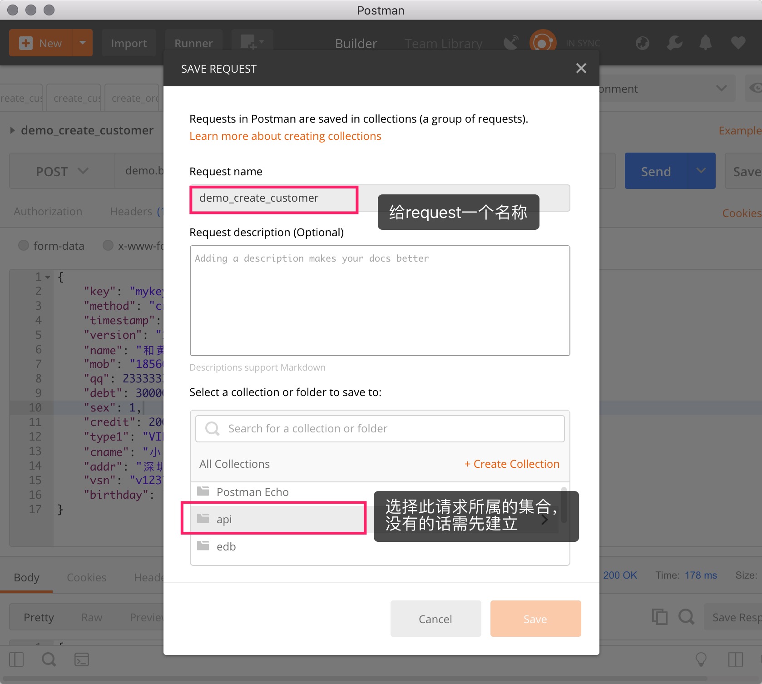Open the POST method dropdown
This screenshot has width=762, height=684.
point(62,171)
